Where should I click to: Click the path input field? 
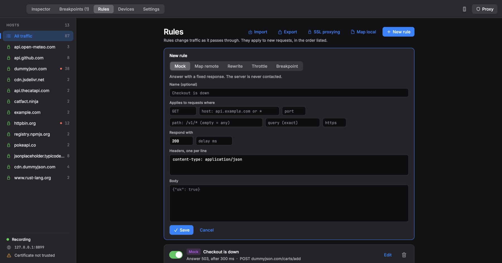coord(216,122)
